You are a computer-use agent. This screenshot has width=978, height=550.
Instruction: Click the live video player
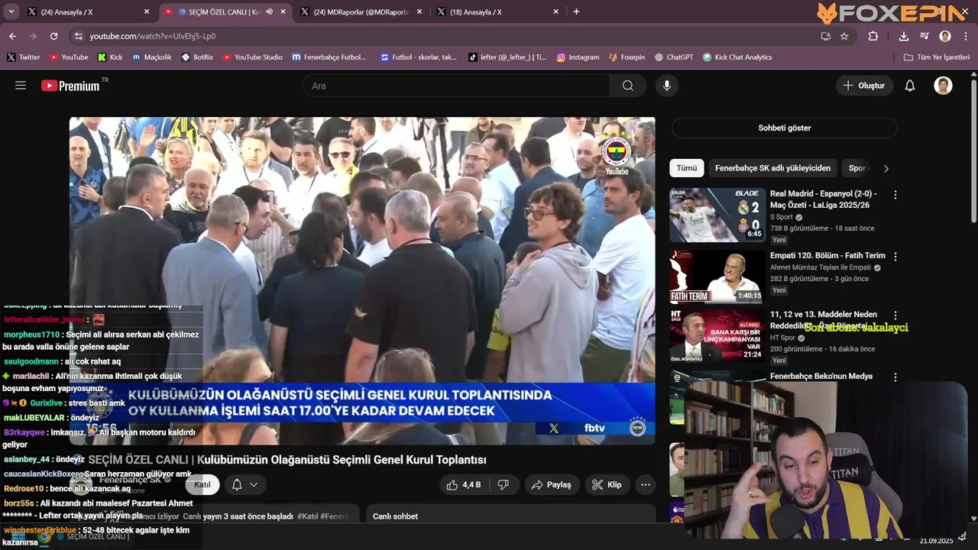click(362, 280)
